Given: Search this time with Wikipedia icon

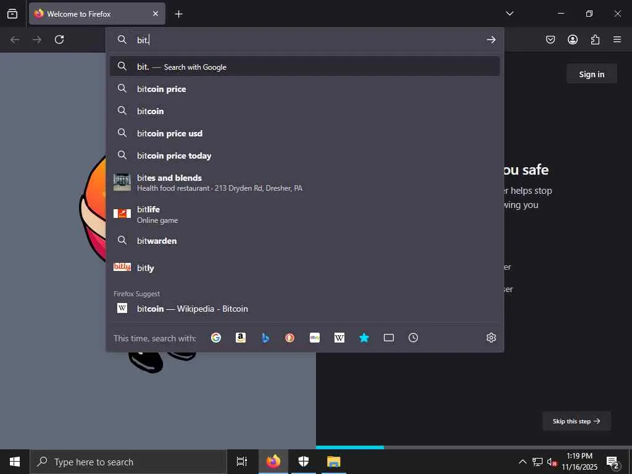Looking at the screenshot, I should tap(339, 338).
